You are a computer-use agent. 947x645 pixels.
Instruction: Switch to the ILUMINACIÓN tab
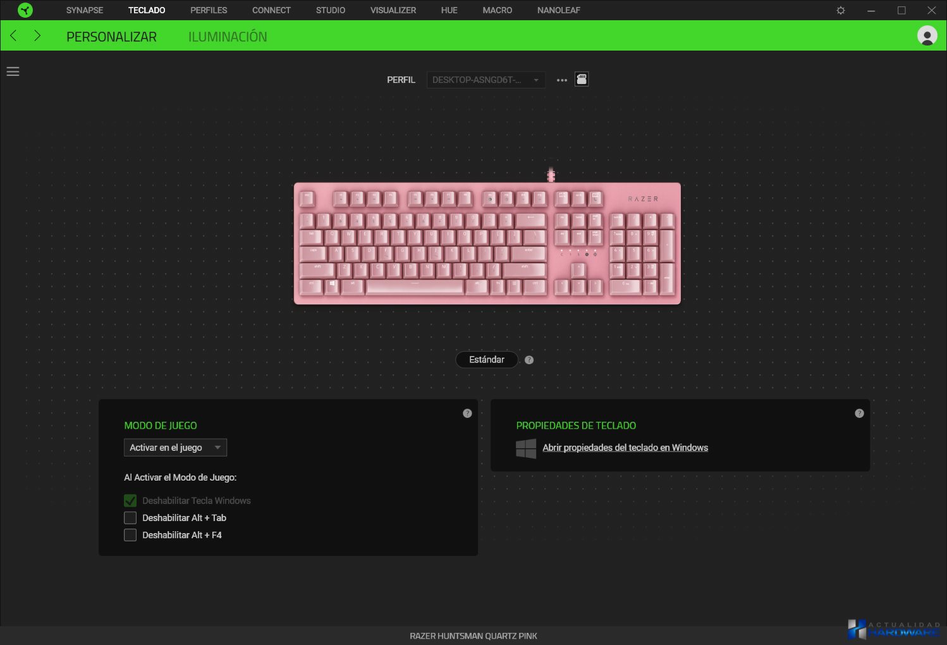(228, 37)
